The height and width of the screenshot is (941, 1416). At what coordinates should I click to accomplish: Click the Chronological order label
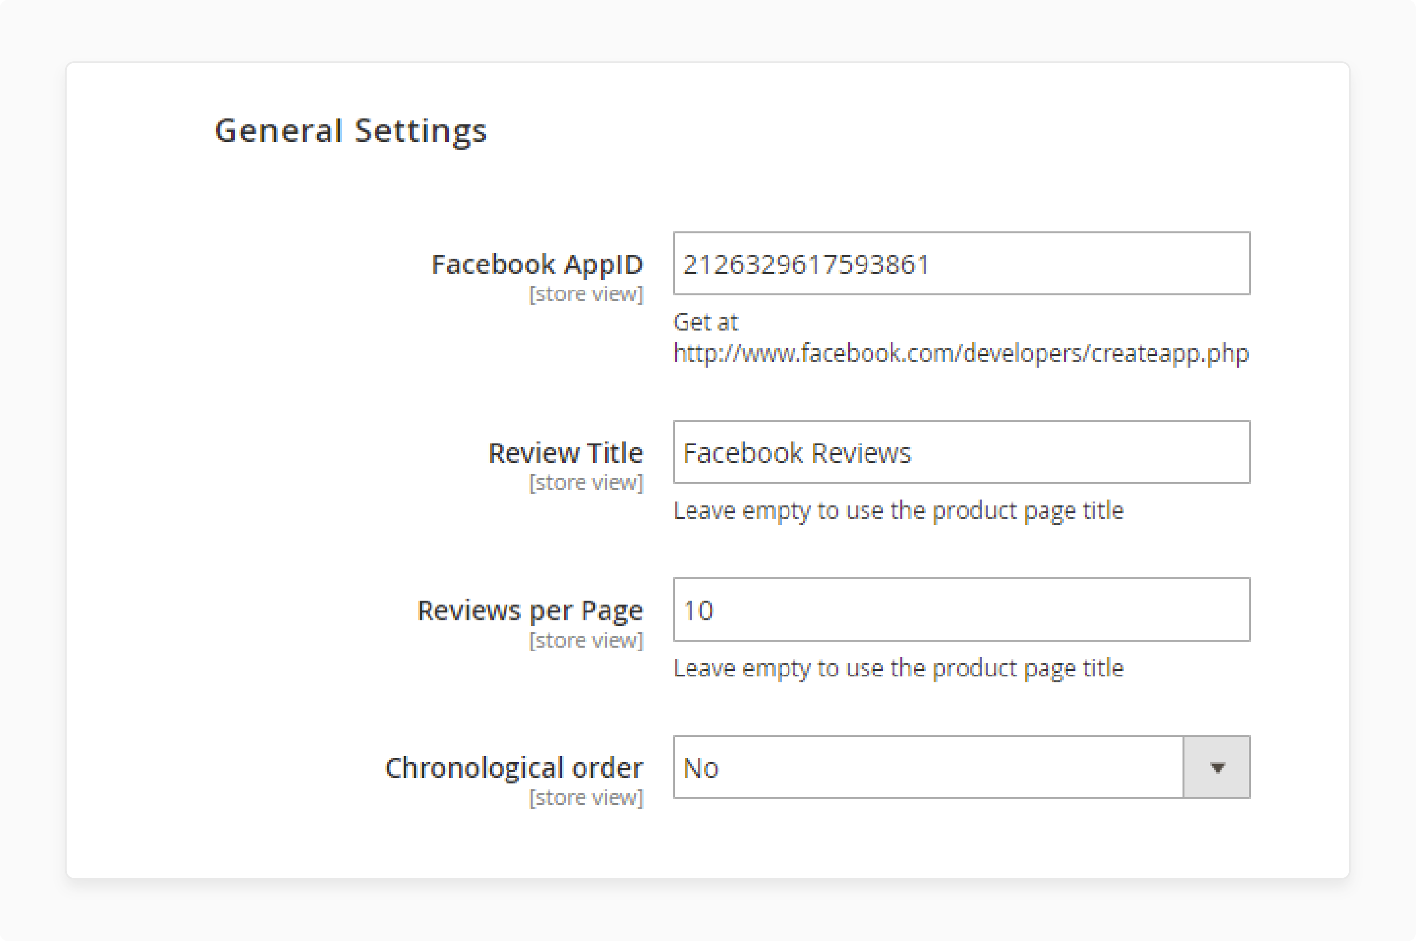tap(514, 768)
